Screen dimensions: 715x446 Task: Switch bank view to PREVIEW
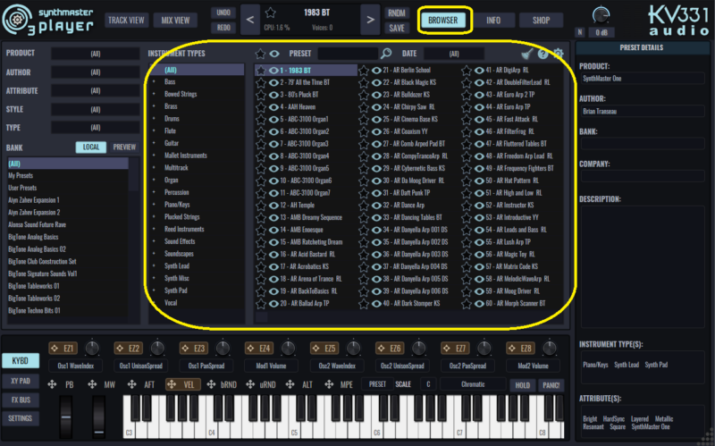[x=124, y=147]
